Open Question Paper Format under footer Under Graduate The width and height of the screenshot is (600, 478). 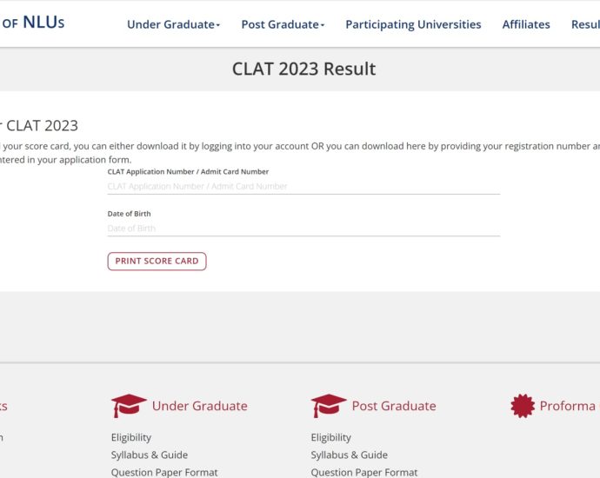164,472
